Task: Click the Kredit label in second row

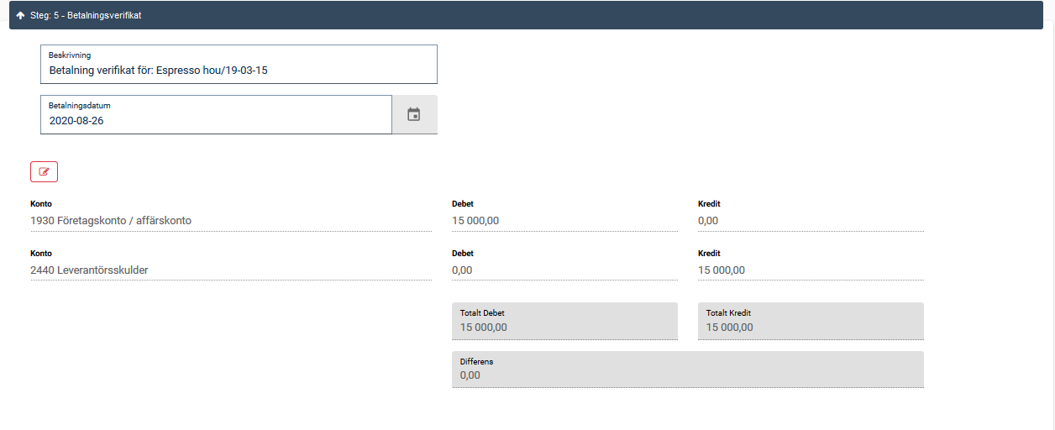Action: (709, 254)
